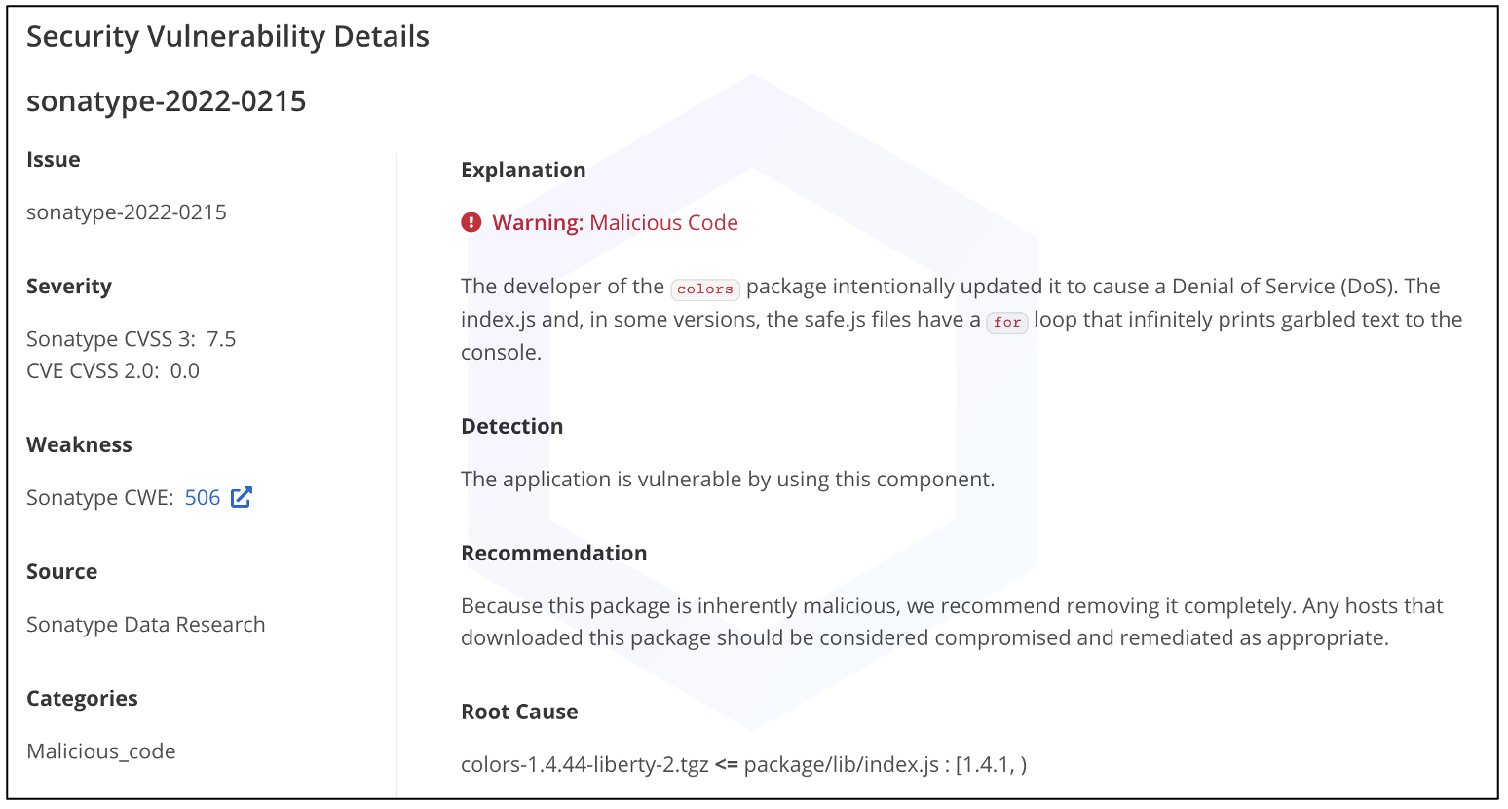Click the Weakness label in the sidebar
This screenshot has width=1508, height=809.
pyautogui.click(x=79, y=445)
